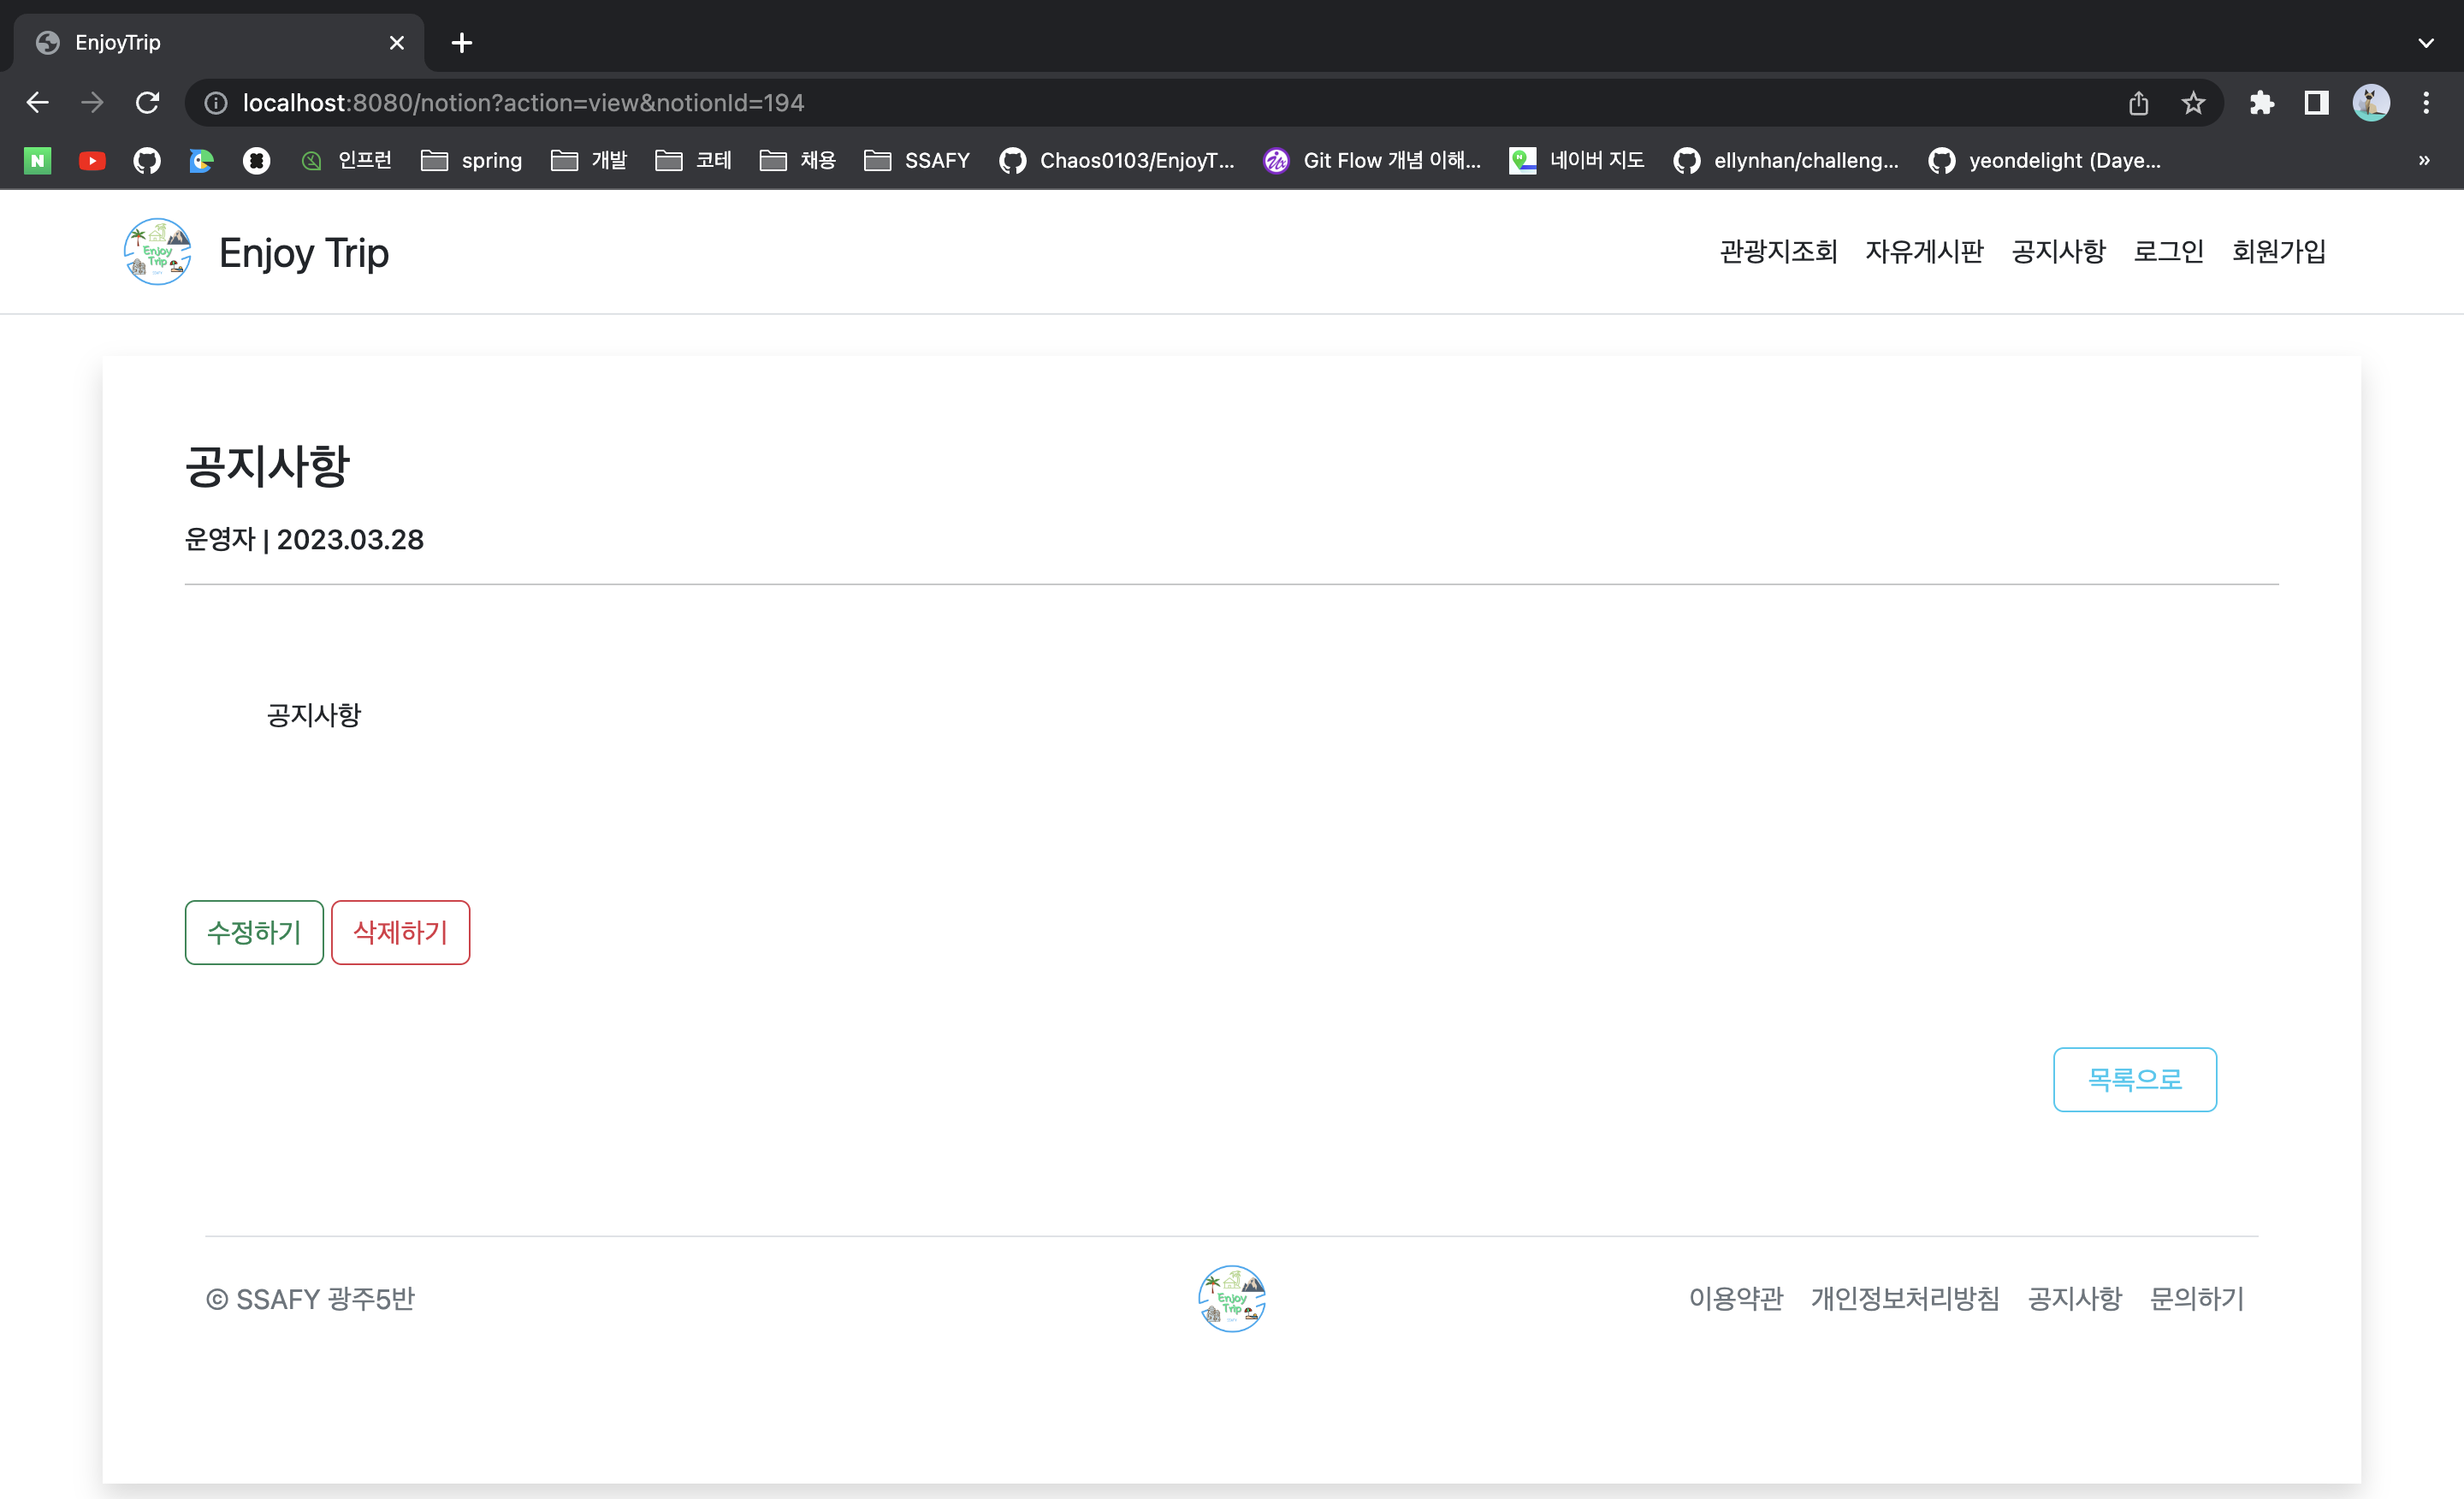This screenshot has height=1499, width=2464.
Task: Open the tab search dropdown arrow
Action: tap(2426, 42)
